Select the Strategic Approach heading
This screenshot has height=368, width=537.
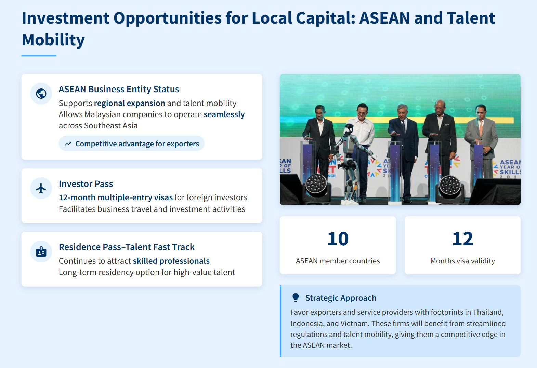pyautogui.click(x=341, y=298)
